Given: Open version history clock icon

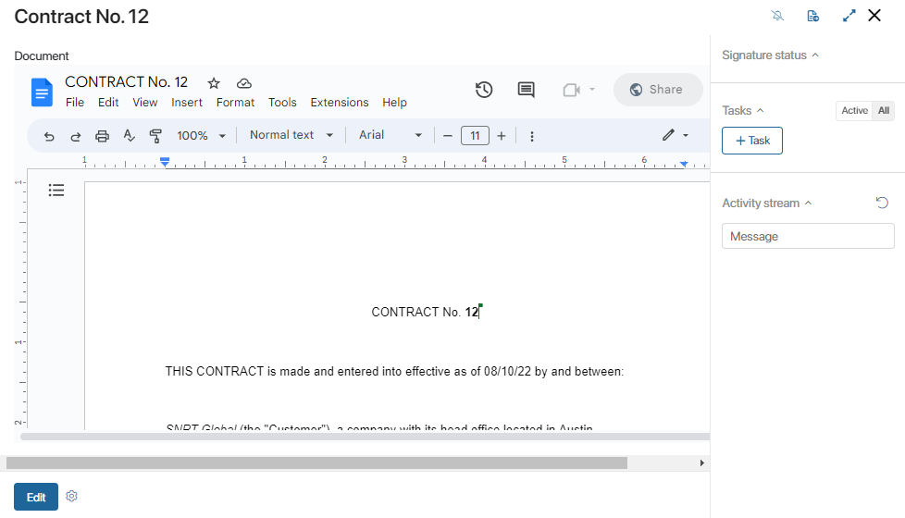Looking at the screenshot, I should (x=484, y=90).
